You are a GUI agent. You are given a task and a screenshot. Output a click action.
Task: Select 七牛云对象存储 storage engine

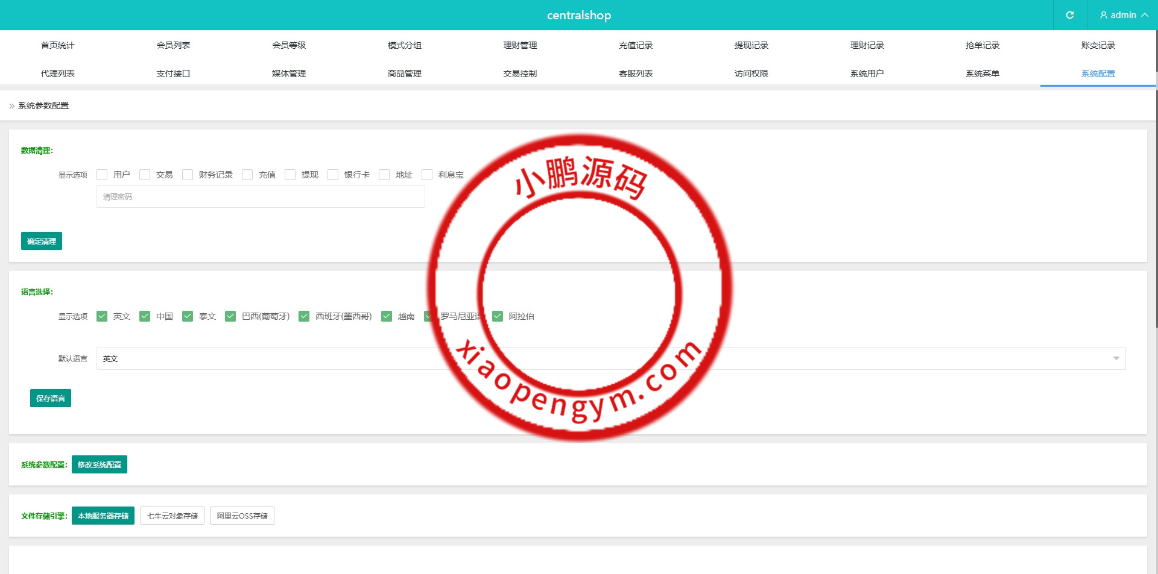pos(172,516)
